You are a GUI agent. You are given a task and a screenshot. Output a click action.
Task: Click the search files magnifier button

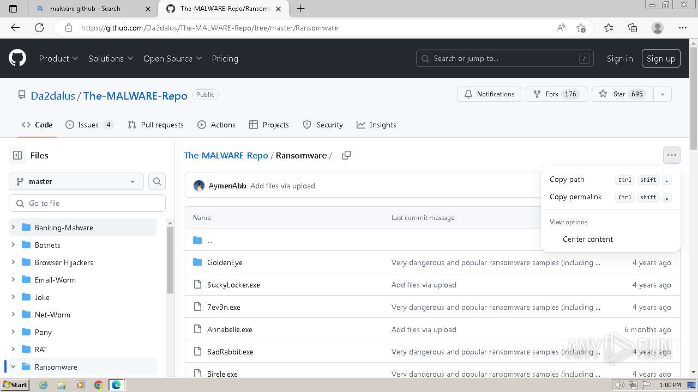pyautogui.click(x=157, y=181)
